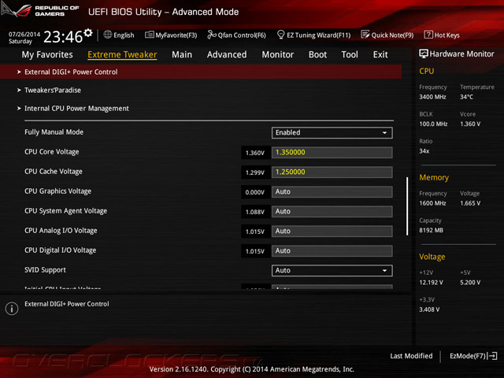
Task: Edit the CPU Cache Voltage field
Action: pos(332,172)
